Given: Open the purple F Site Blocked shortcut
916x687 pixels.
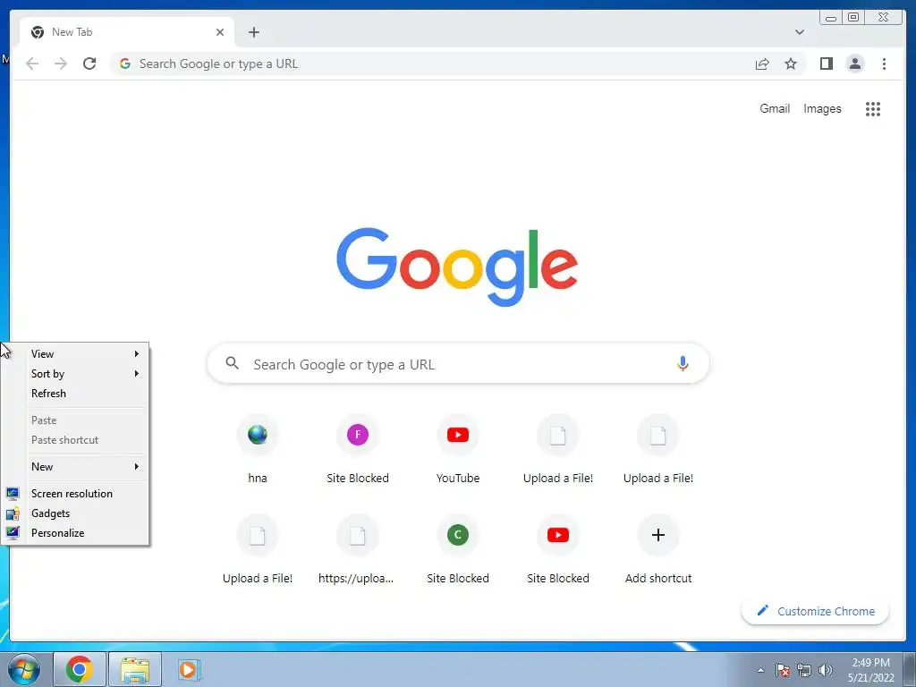Looking at the screenshot, I should click(358, 448).
